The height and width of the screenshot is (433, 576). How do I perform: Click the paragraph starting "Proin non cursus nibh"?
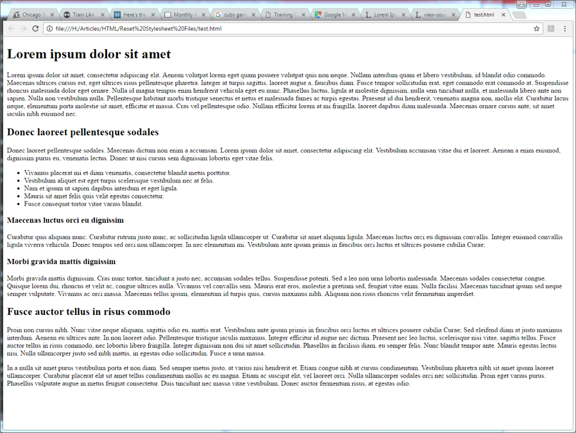[284, 341]
